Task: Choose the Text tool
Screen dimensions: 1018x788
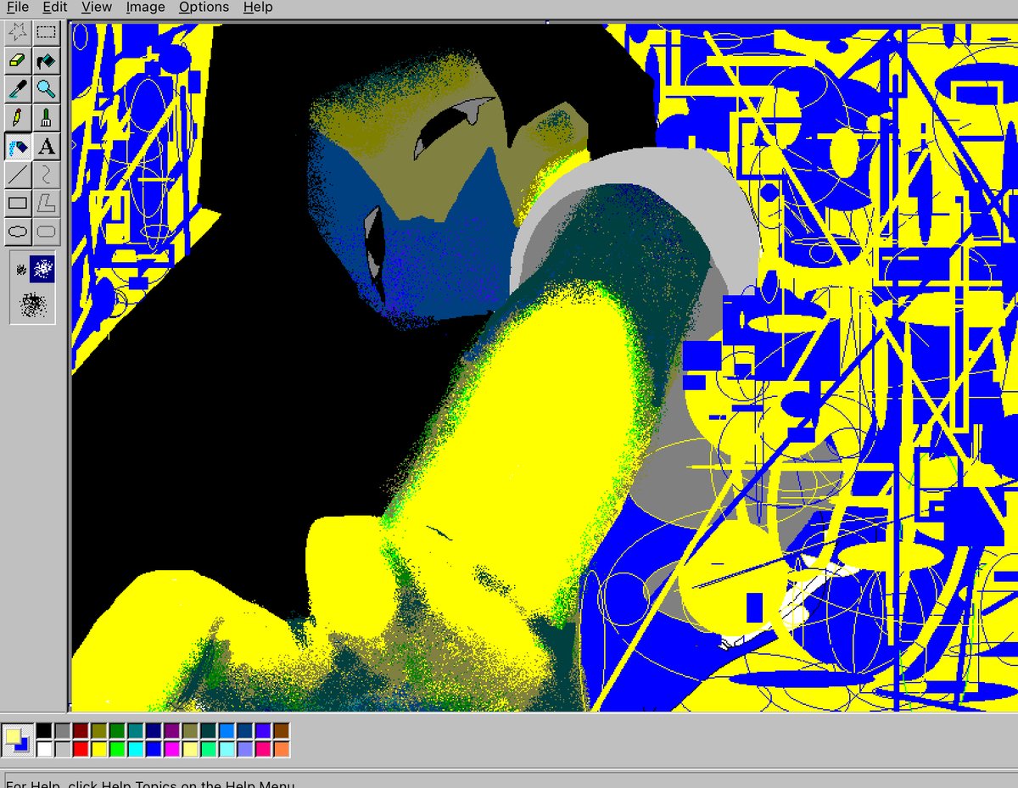Action: click(x=47, y=147)
